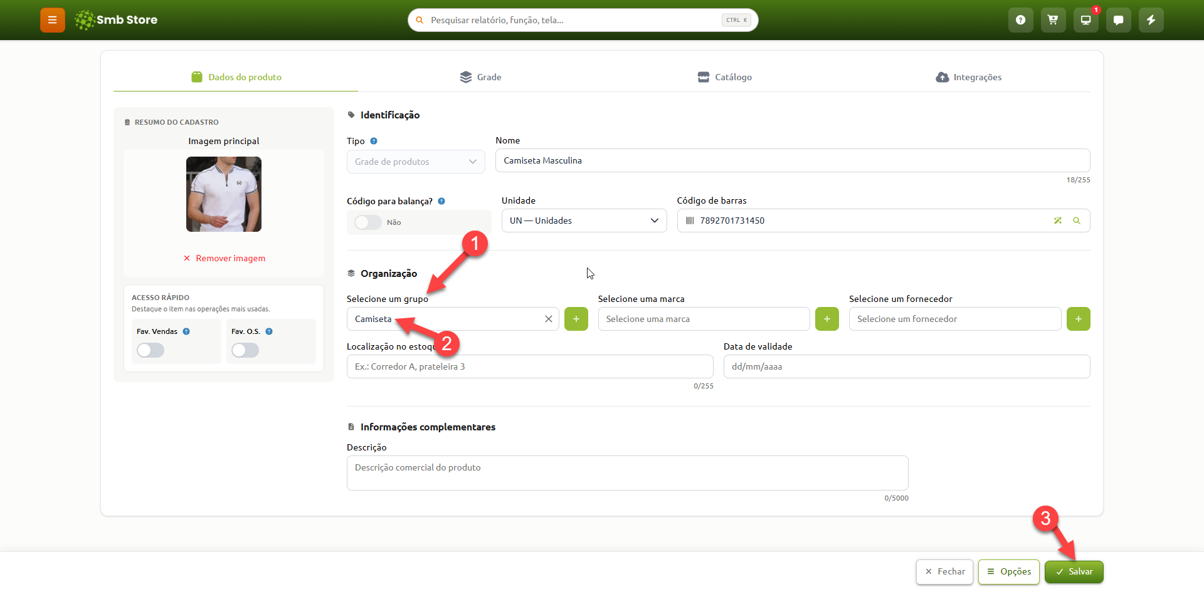Click the Fav. Vendas info icon
Screen dimensions: 1204x592
(186, 331)
